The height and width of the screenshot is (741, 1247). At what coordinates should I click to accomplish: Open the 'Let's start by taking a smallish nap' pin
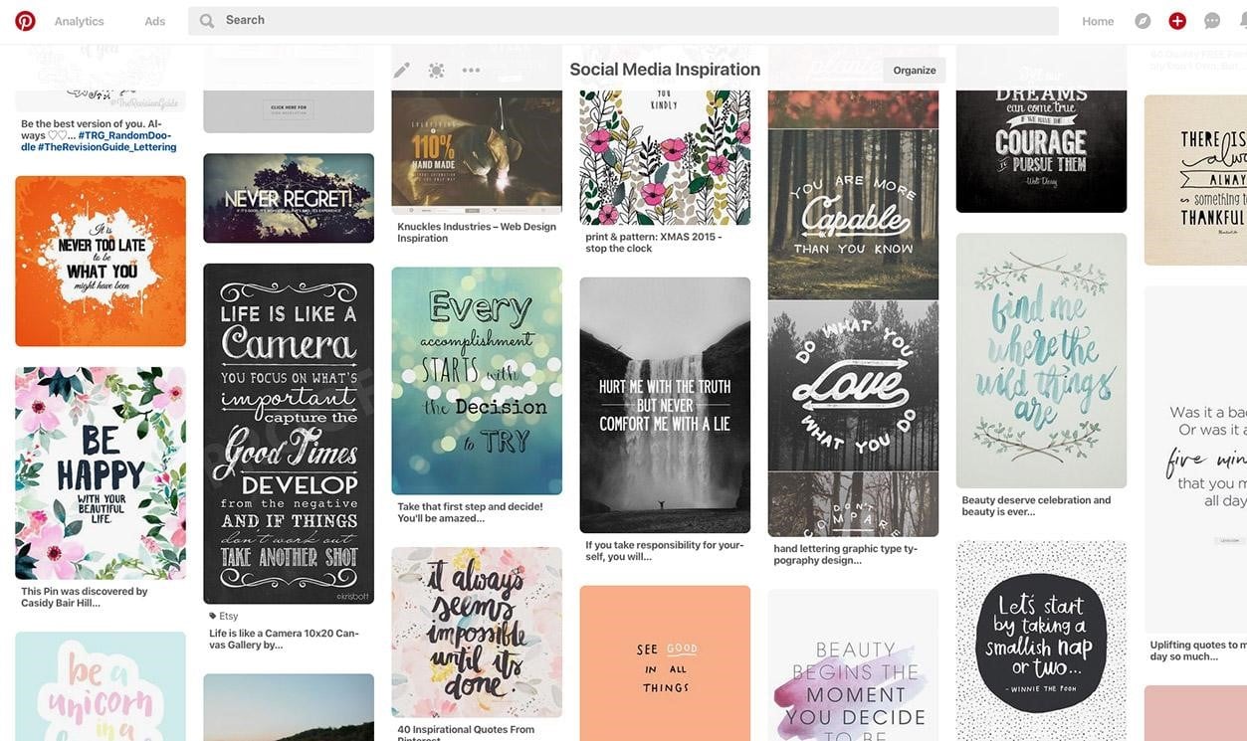(x=1041, y=641)
